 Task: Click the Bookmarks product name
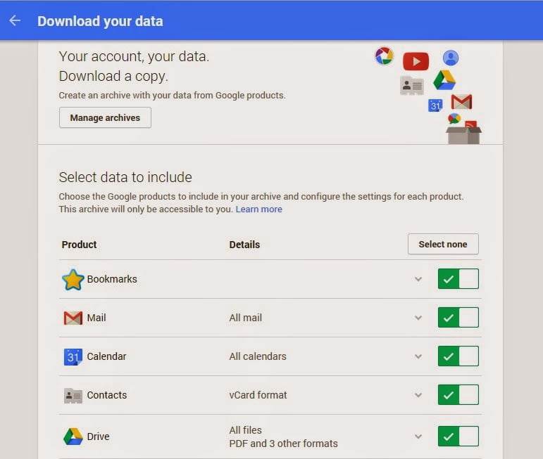112,279
